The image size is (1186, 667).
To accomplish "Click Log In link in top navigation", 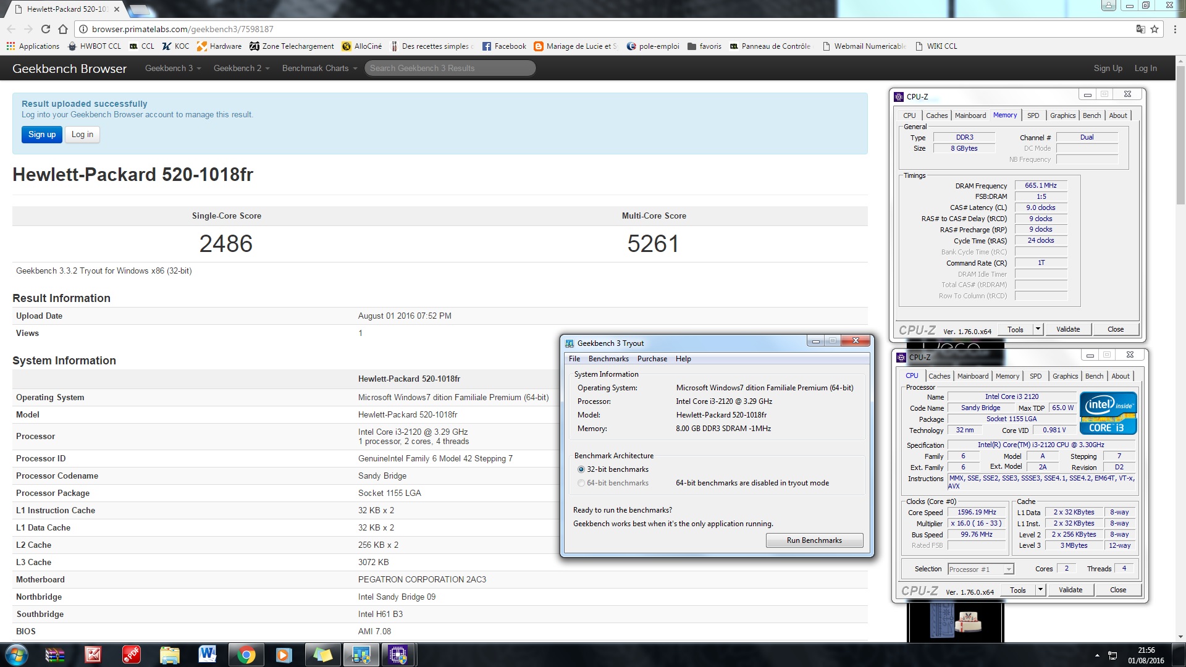I will [1145, 68].
